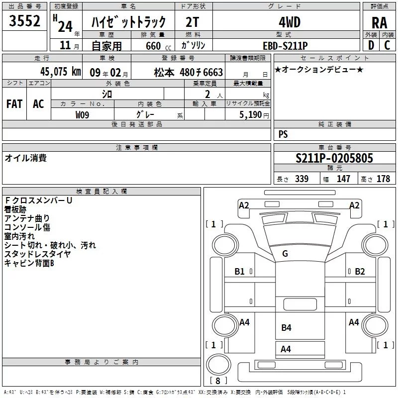
Task: Click the vehicle history value 自家用
Action: [x=106, y=46]
